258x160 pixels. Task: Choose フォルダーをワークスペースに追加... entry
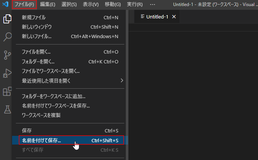click(70, 96)
